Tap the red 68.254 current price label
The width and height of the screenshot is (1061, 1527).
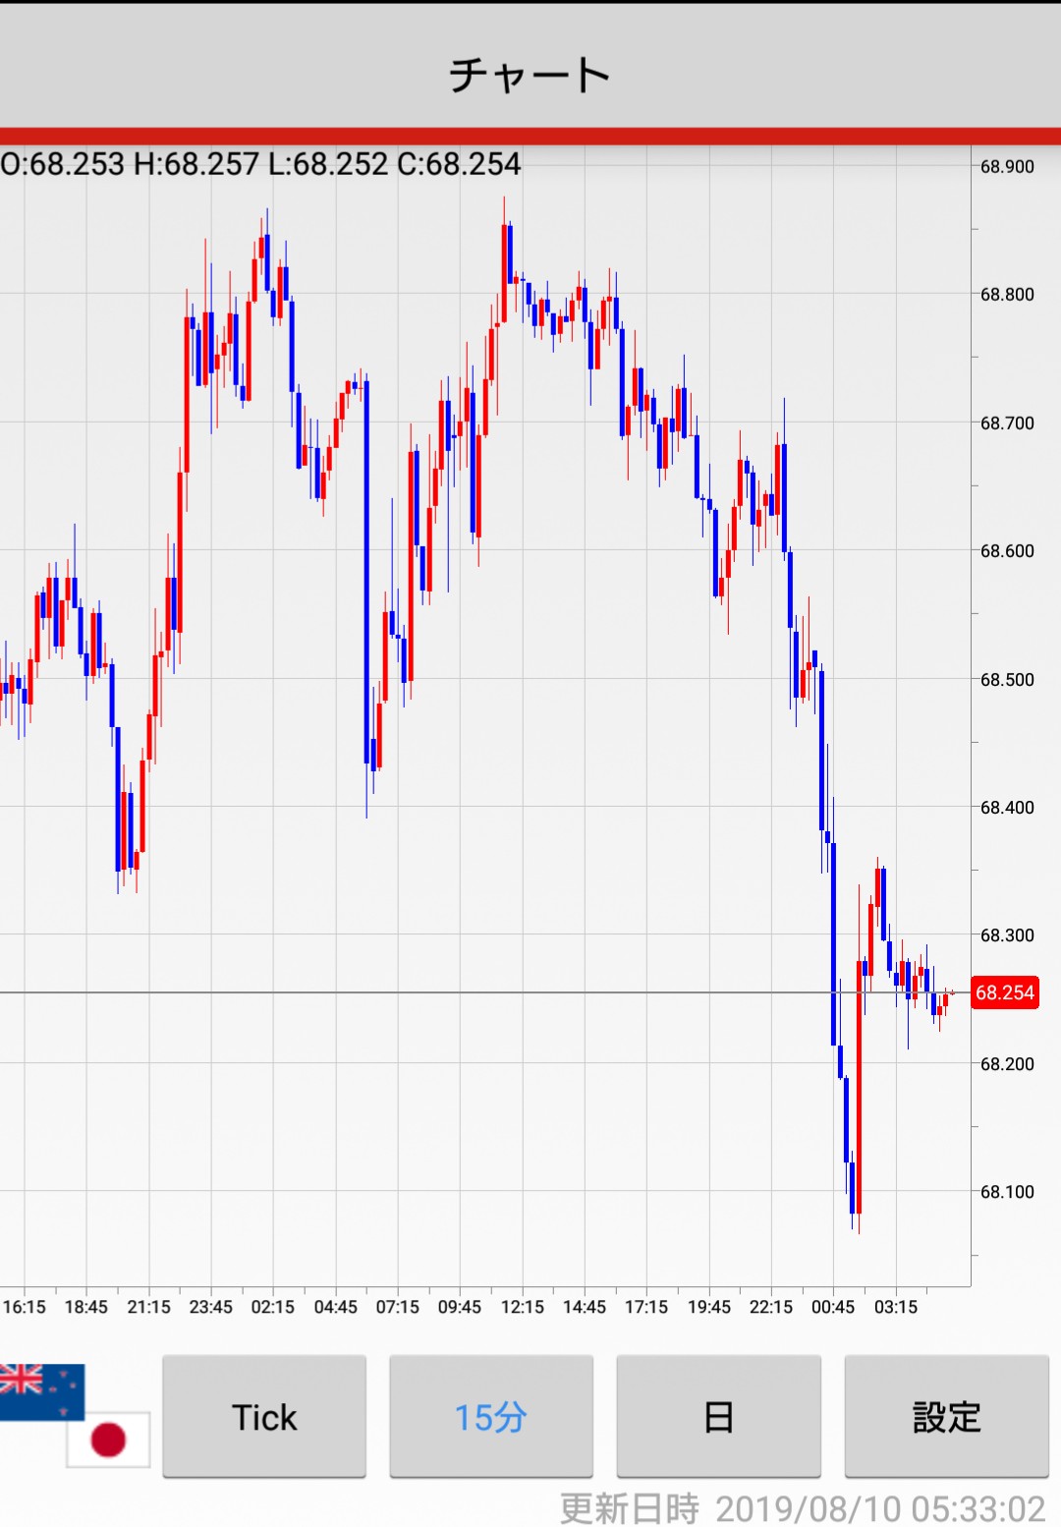[1004, 992]
